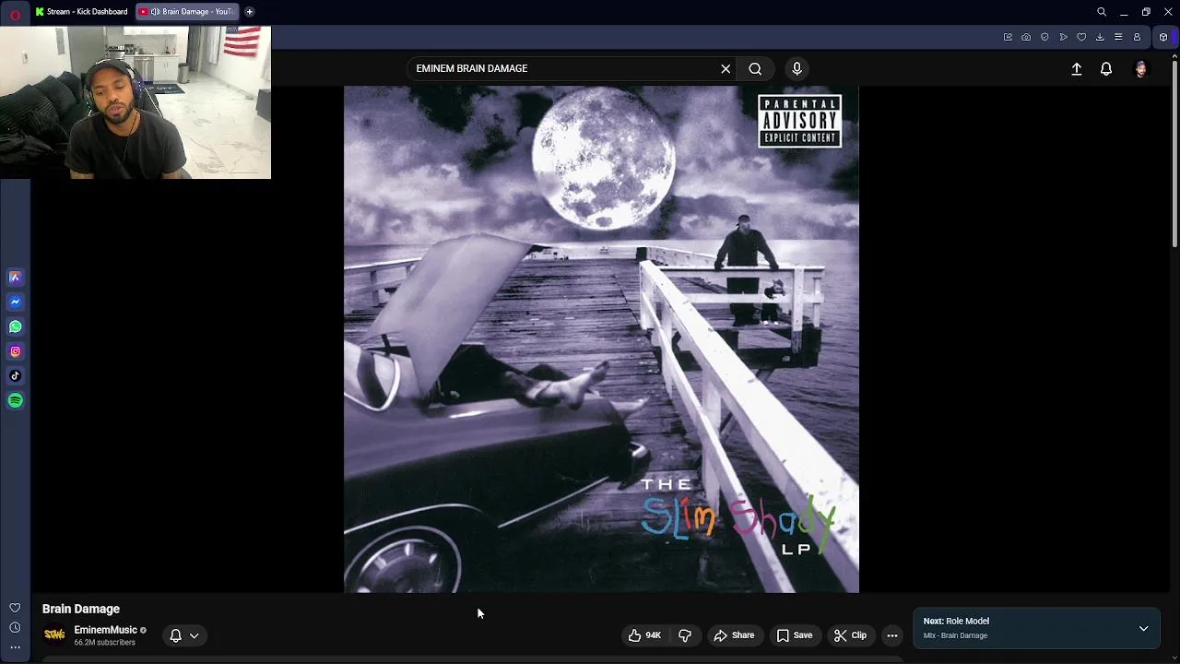Viewport: 1180px width, 664px height.
Task: Click the Share button
Action: (733, 635)
